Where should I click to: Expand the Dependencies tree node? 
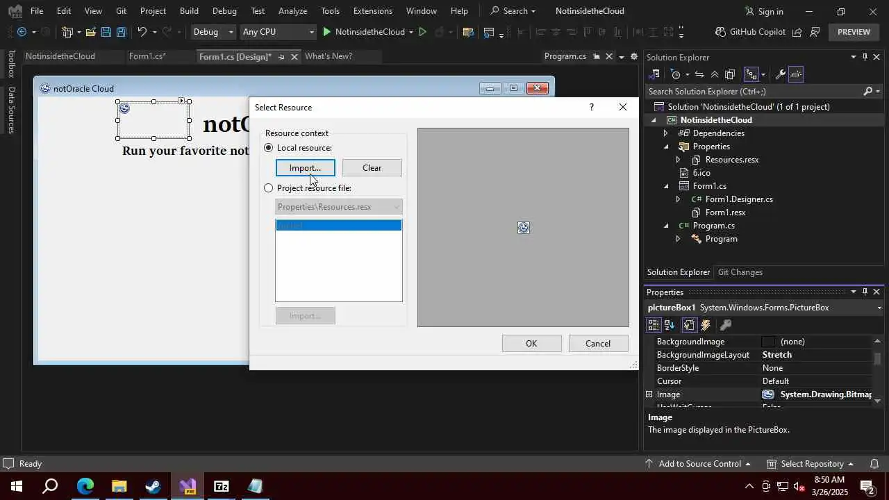(x=665, y=133)
